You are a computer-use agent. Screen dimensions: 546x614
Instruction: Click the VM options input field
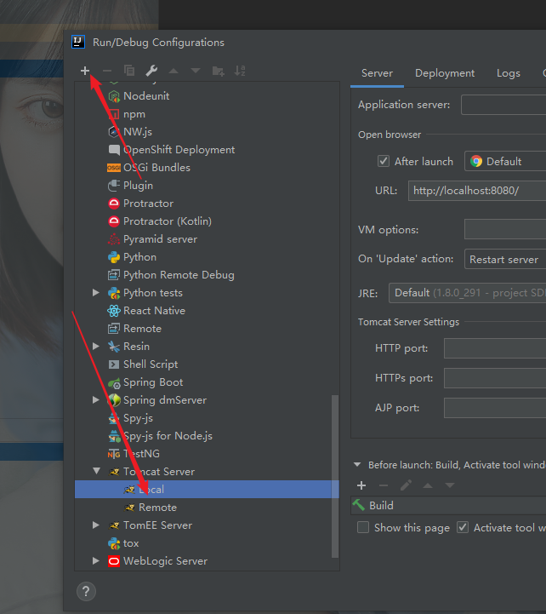pos(505,229)
